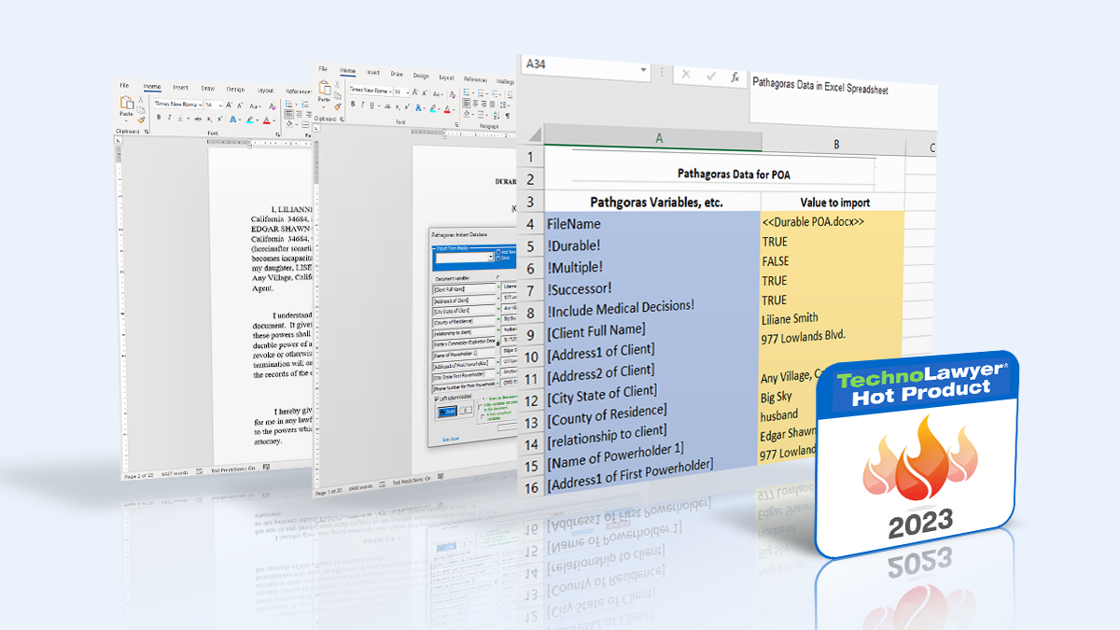Select the cell reading !Include Medical Decisions!
Image resolution: width=1120 pixels, height=630 pixels.
651,306
